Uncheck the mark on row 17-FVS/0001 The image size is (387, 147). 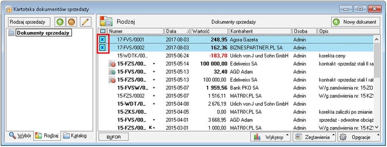tap(102, 39)
